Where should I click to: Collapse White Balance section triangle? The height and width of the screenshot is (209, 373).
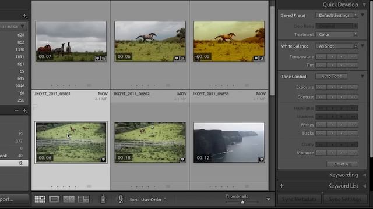(363, 46)
